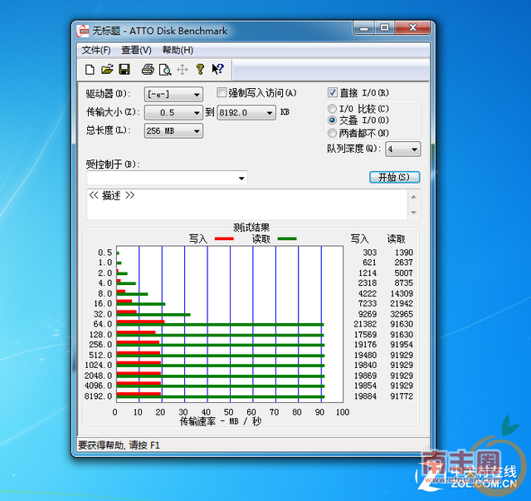Open the 驱动器 drive dropdown
Viewport: 531px width, 501px height.
point(173,95)
